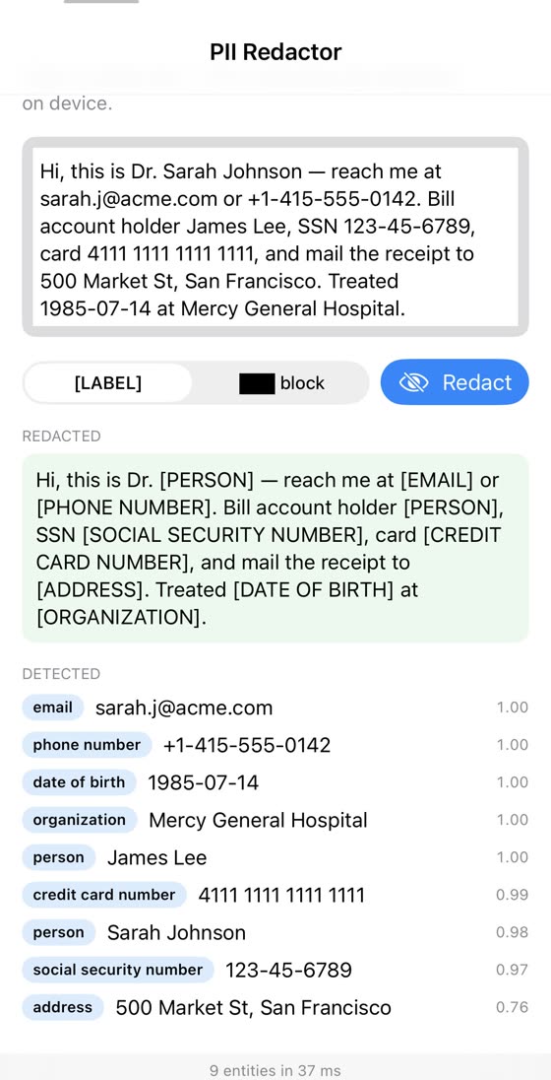Select the person tag beside James Lee
This screenshot has width=551, height=1080.
tap(58, 857)
